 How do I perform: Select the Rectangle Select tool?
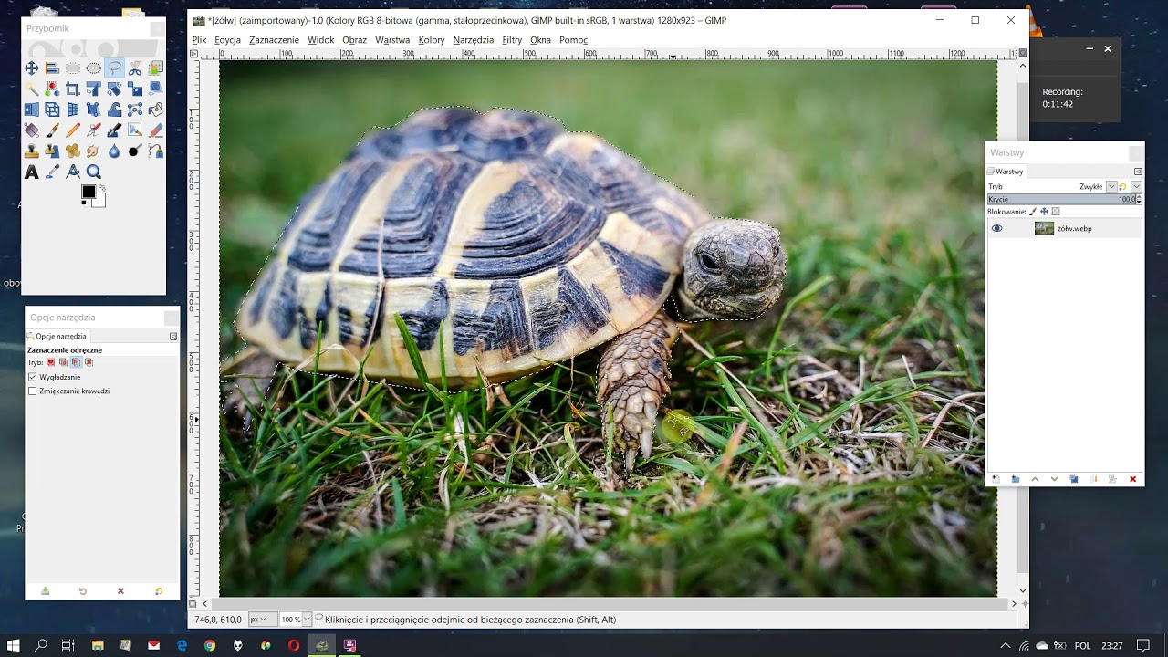73,68
